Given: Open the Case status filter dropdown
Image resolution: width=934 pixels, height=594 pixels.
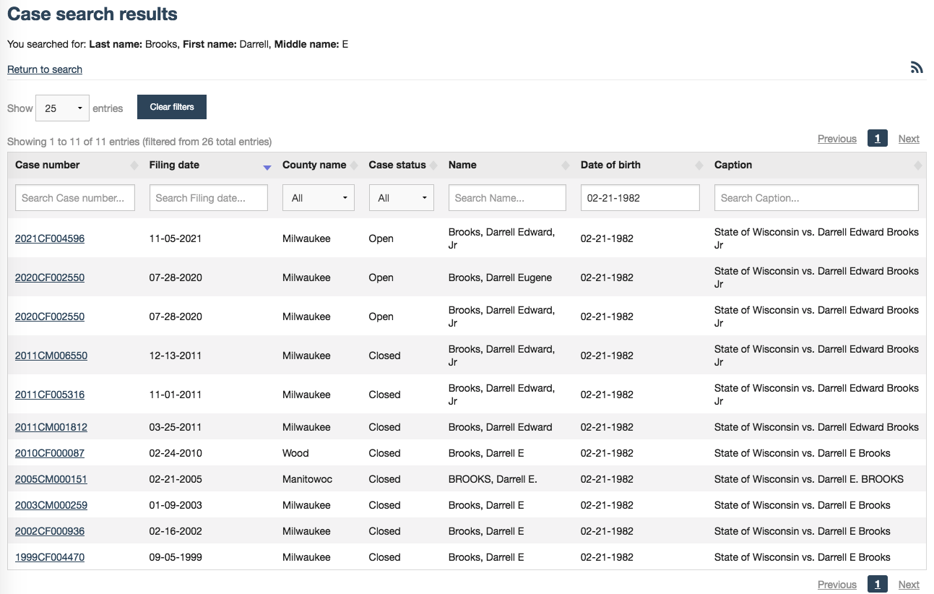Looking at the screenshot, I should (402, 198).
